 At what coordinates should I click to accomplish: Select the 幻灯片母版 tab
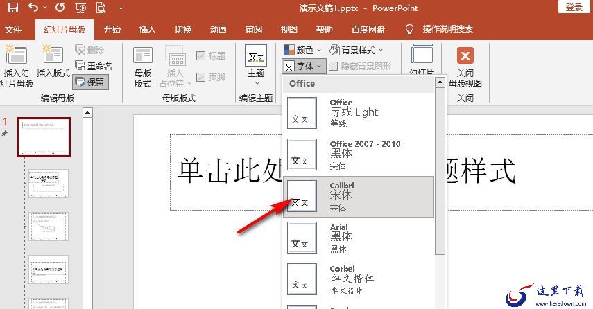pyautogui.click(x=65, y=30)
